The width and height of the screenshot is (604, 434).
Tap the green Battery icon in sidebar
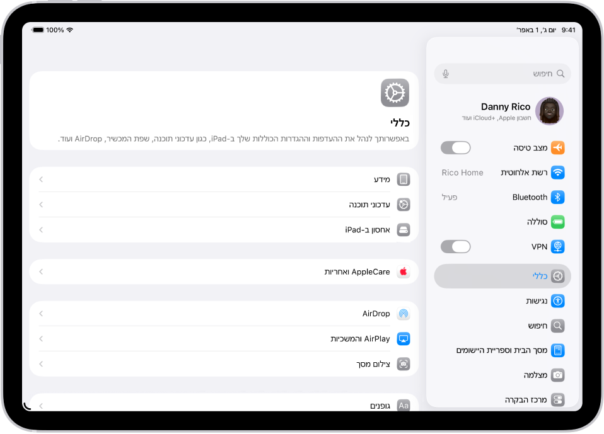[x=557, y=222]
